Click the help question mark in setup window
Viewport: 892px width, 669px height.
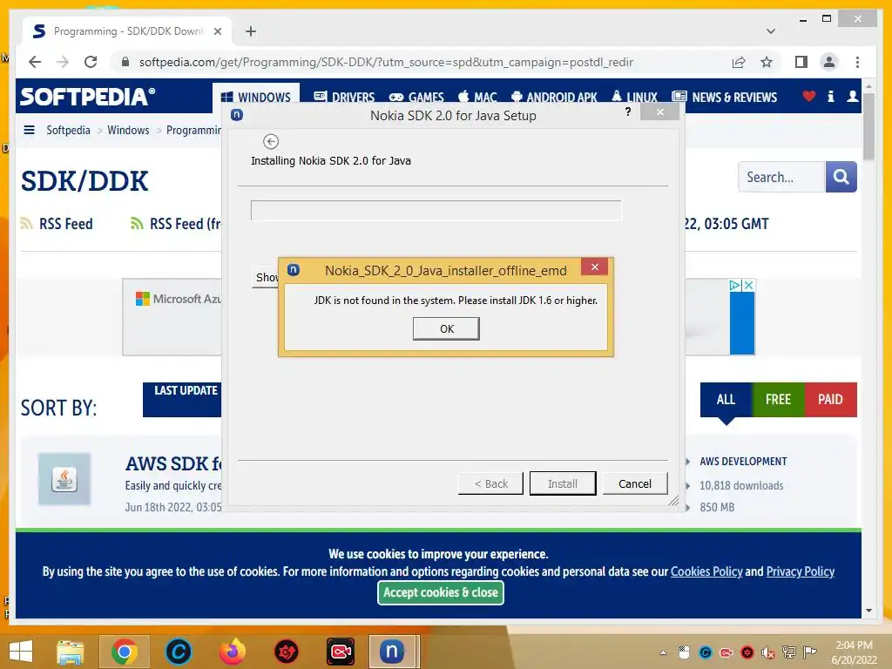pyautogui.click(x=628, y=111)
